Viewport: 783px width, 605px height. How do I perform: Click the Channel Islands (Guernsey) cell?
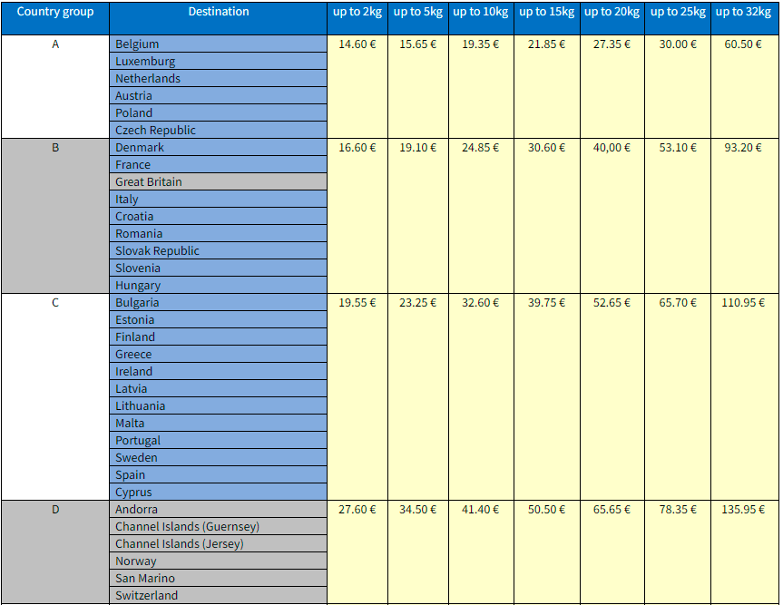coord(218,527)
